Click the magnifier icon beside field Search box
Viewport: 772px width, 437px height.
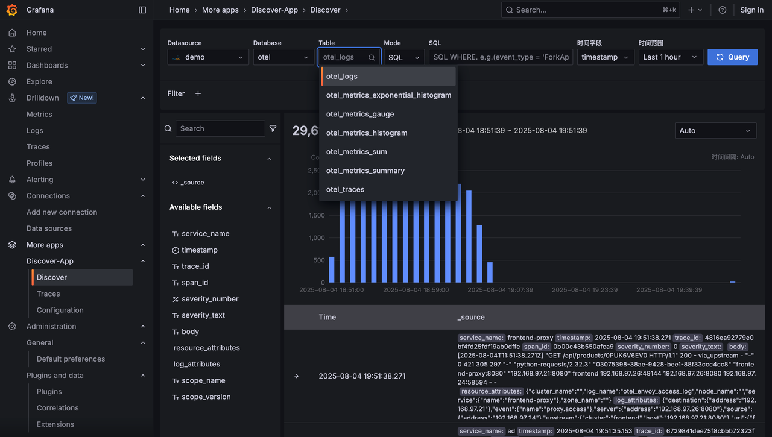168,128
